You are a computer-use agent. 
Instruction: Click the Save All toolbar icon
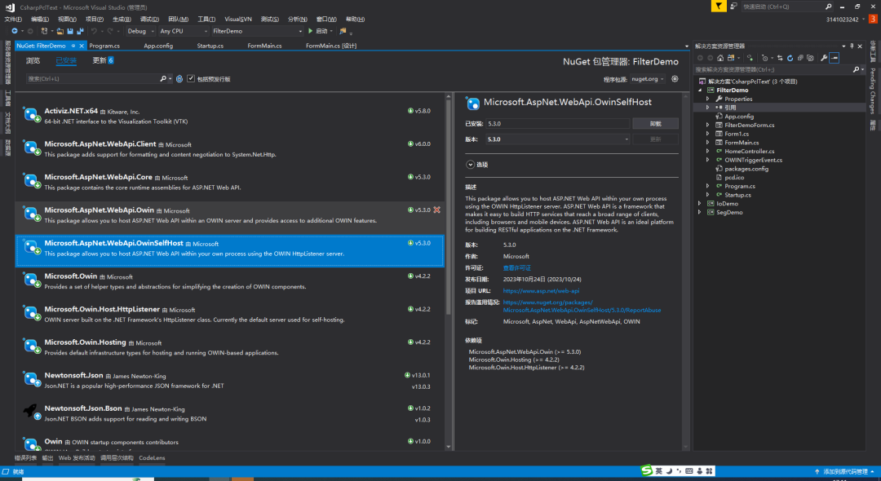coord(80,31)
